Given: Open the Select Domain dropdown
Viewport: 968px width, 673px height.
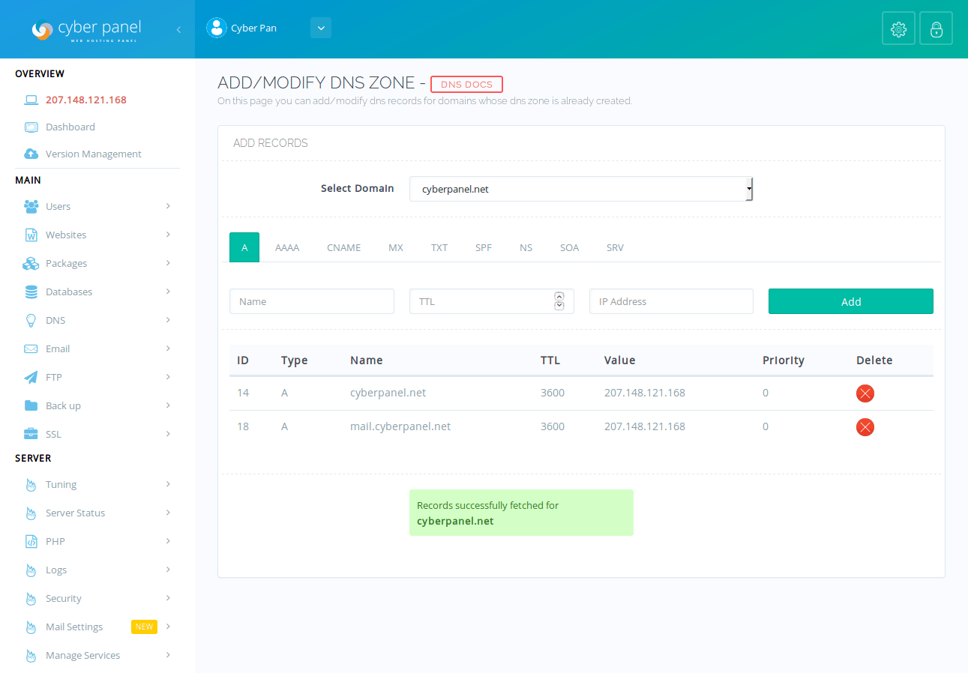Looking at the screenshot, I should click(x=581, y=189).
